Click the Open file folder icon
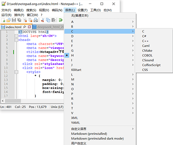The height and width of the screenshot is (145, 173). coord(8,20)
